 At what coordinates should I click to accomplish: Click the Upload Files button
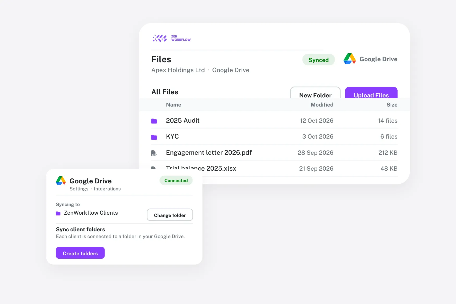(371, 92)
